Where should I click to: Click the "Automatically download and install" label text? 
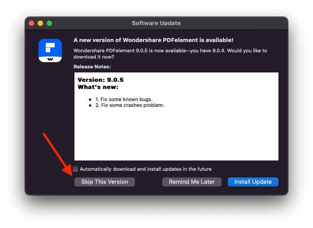click(x=145, y=169)
